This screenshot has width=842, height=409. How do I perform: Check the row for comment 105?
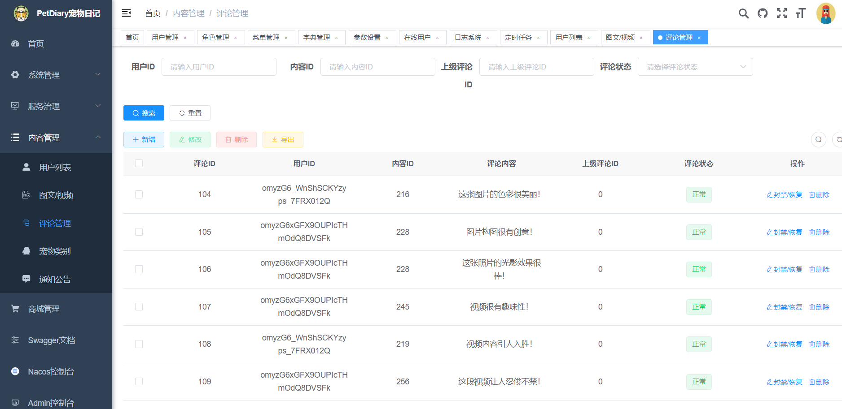pyautogui.click(x=139, y=232)
